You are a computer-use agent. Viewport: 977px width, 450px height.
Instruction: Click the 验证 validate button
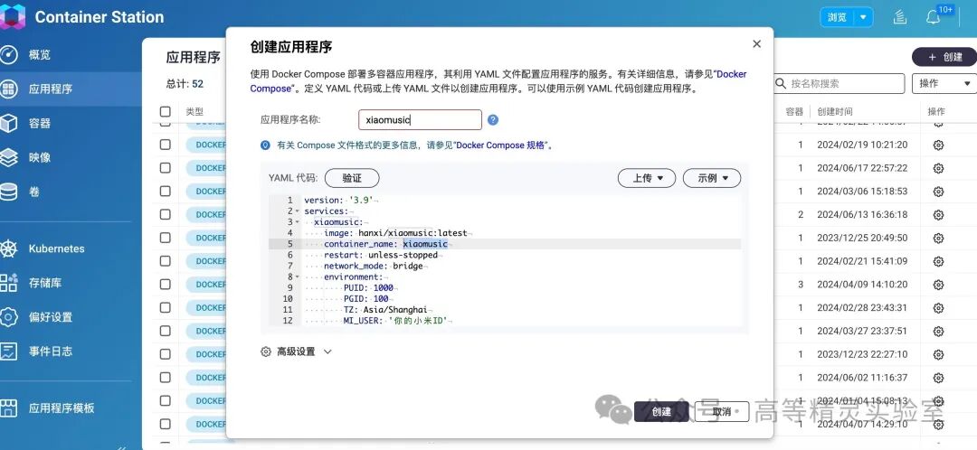[x=352, y=178]
